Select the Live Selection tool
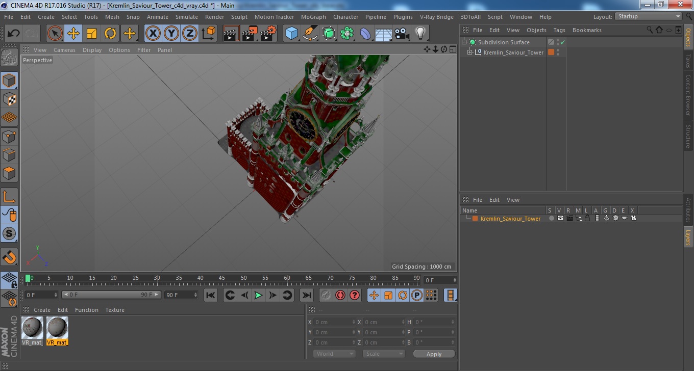Image resolution: width=694 pixels, height=371 pixels. pyautogui.click(x=55, y=34)
